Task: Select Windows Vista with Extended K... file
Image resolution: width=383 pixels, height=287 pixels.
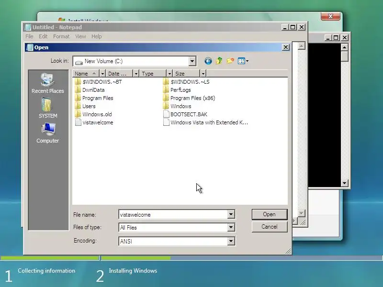Action: click(x=205, y=122)
